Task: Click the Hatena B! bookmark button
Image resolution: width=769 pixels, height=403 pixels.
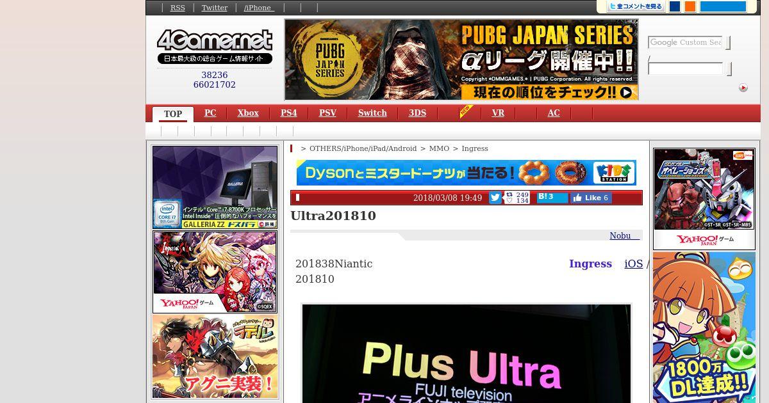Action: pos(552,198)
